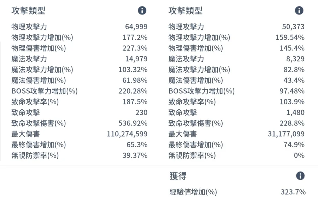The width and height of the screenshot is (318, 204).
Task: Click the 獲得 section heading
Action: click(178, 176)
